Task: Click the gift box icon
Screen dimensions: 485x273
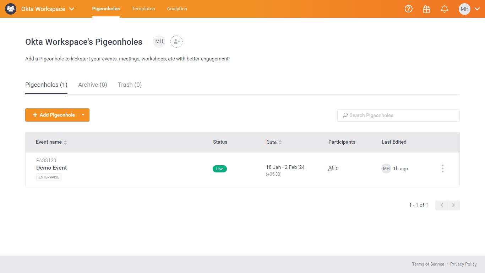Action: (x=426, y=9)
